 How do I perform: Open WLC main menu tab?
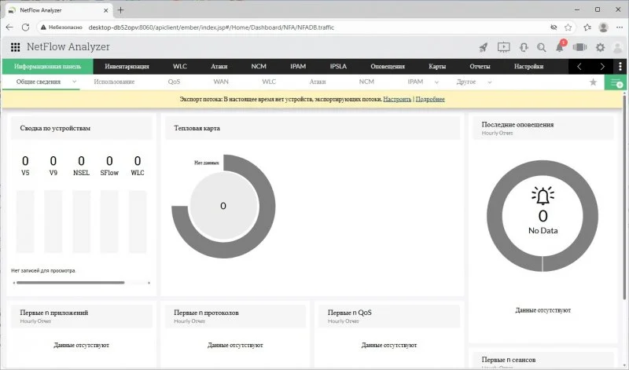[x=180, y=67]
